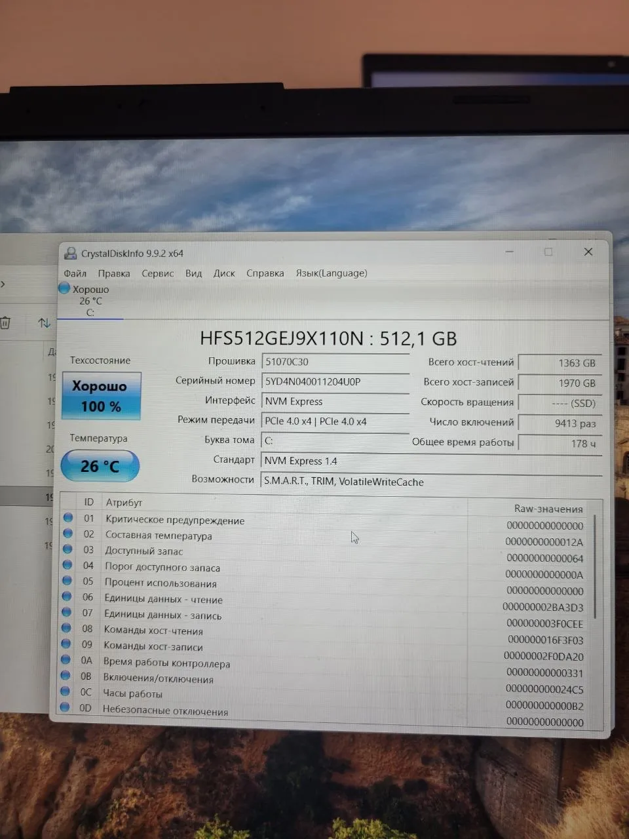Open the Язык(Language) menu
This screenshot has height=839, width=629.
[x=332, y=273]
